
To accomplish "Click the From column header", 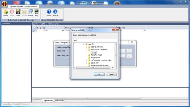I will pos(76,28).
